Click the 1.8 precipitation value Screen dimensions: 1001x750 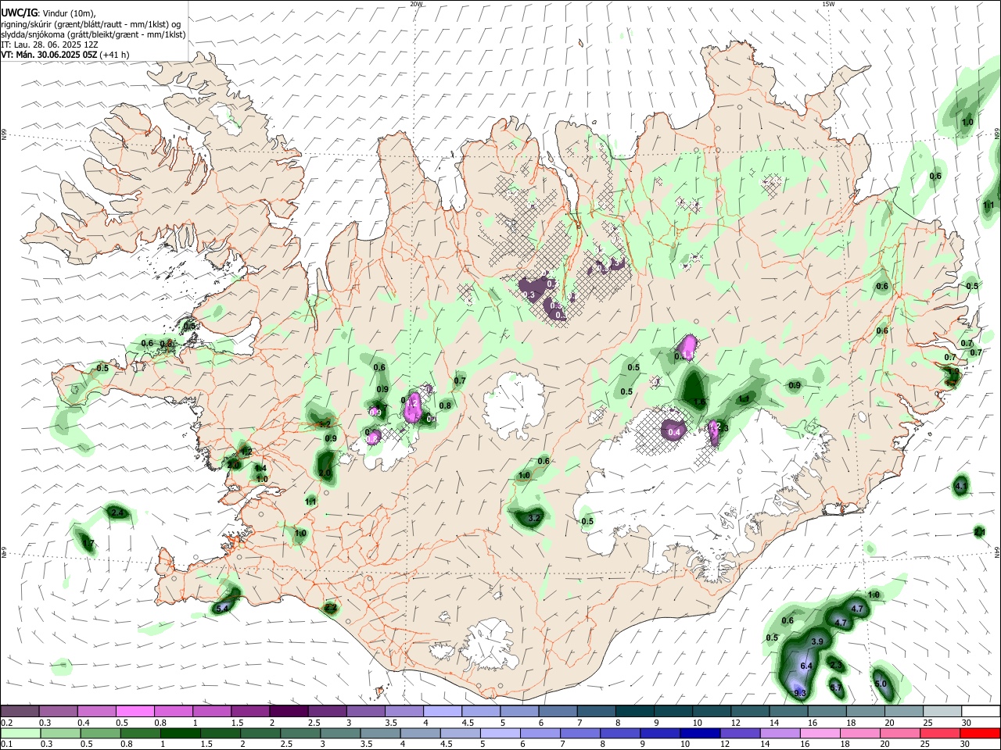[700, 402]
